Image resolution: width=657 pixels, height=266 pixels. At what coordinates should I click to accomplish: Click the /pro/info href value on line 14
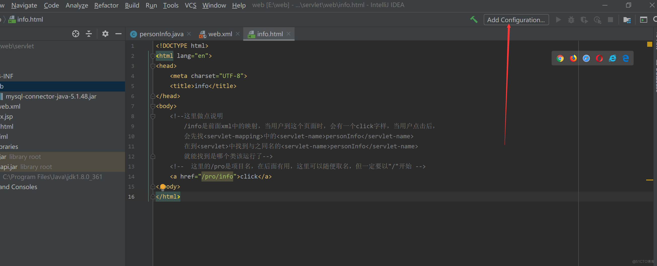coord(217,176)
